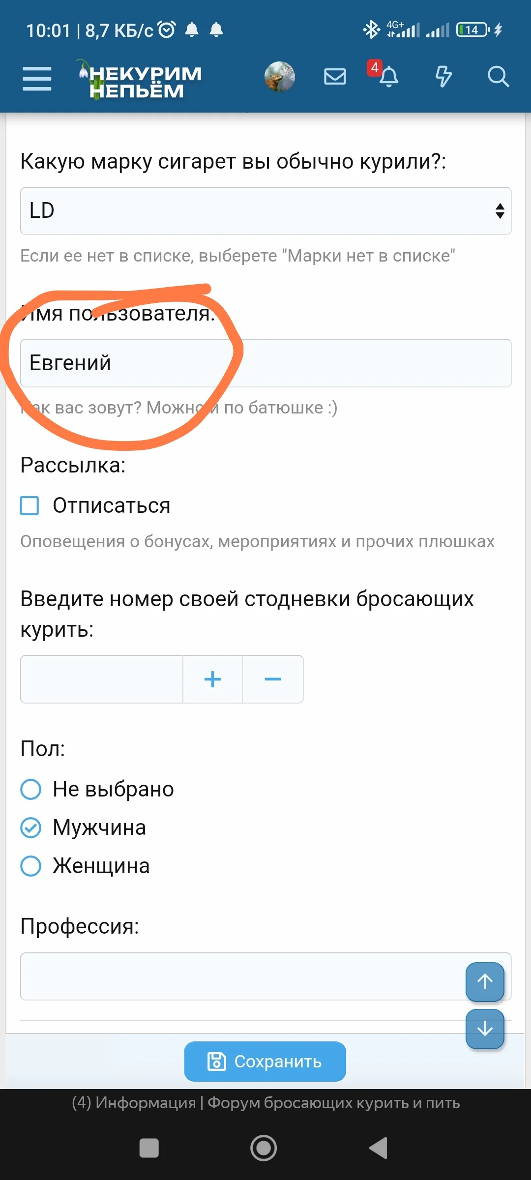Screen dimensions: 531x1180
Task: Tap the minus on the number stepper
Action: tap(273, 679)
